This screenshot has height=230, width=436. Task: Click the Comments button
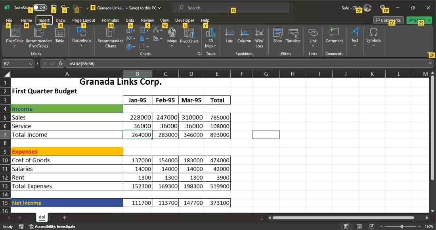coord(388,20)
